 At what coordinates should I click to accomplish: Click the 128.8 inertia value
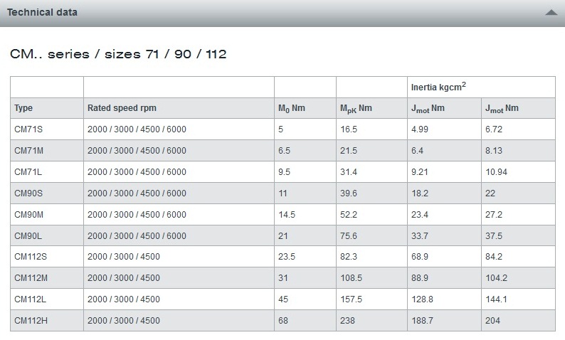pyautogui.click(x=422, y=299)
